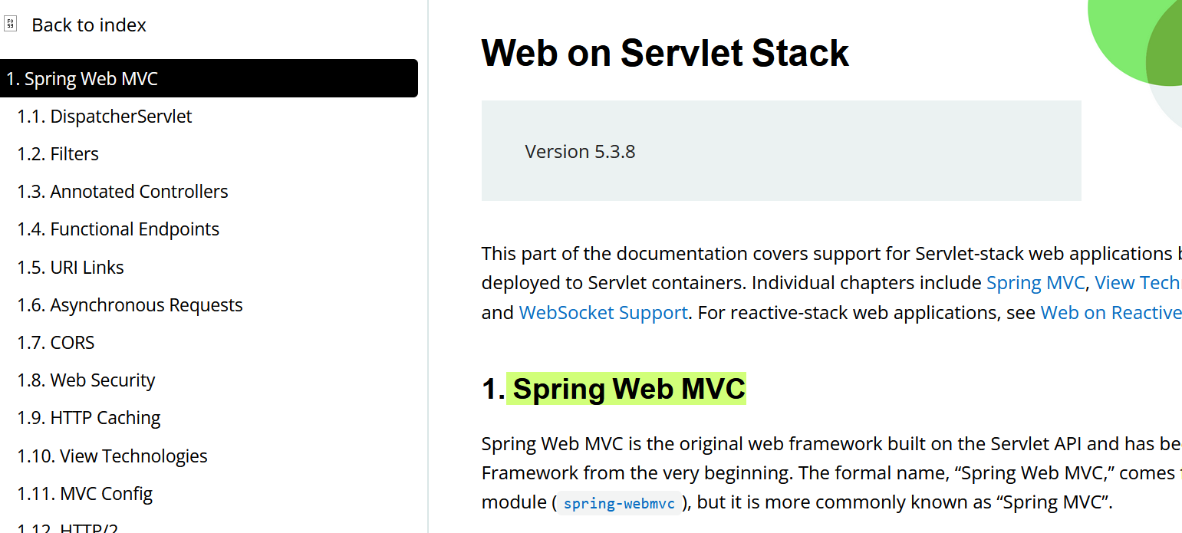Open the 1.11. MVC Config section
Image resolution: width=1182 pixels, height=533 pixels.
click(85, 494)
